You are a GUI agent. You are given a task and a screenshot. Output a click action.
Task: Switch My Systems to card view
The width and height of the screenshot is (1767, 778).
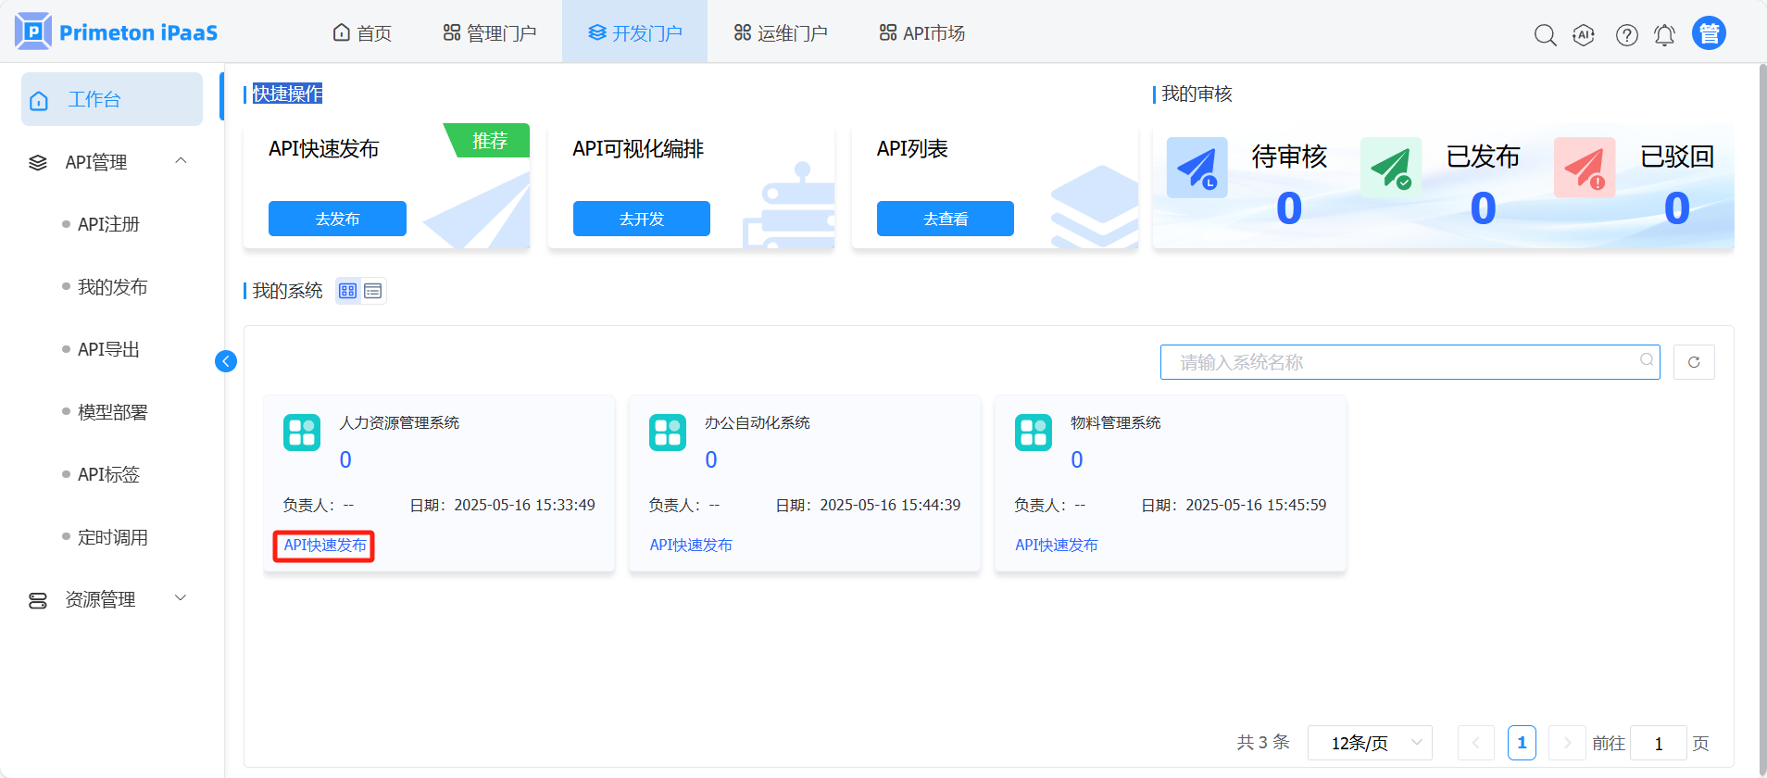[x=348, y=291]
